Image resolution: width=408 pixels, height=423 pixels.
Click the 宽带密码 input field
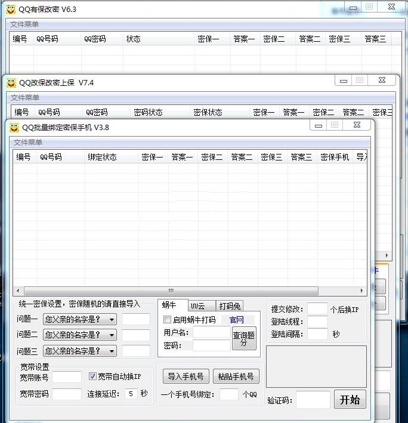point(67,394)
